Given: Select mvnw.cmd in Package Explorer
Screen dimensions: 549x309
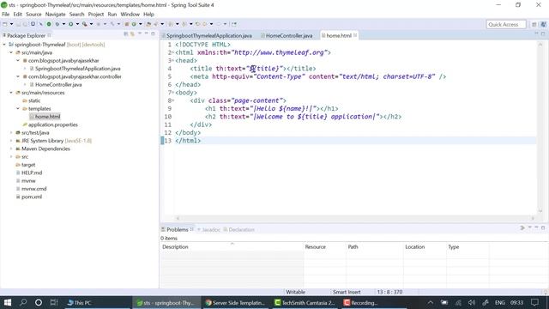Looking at the screenshot, I should click(x=34, y=189).
